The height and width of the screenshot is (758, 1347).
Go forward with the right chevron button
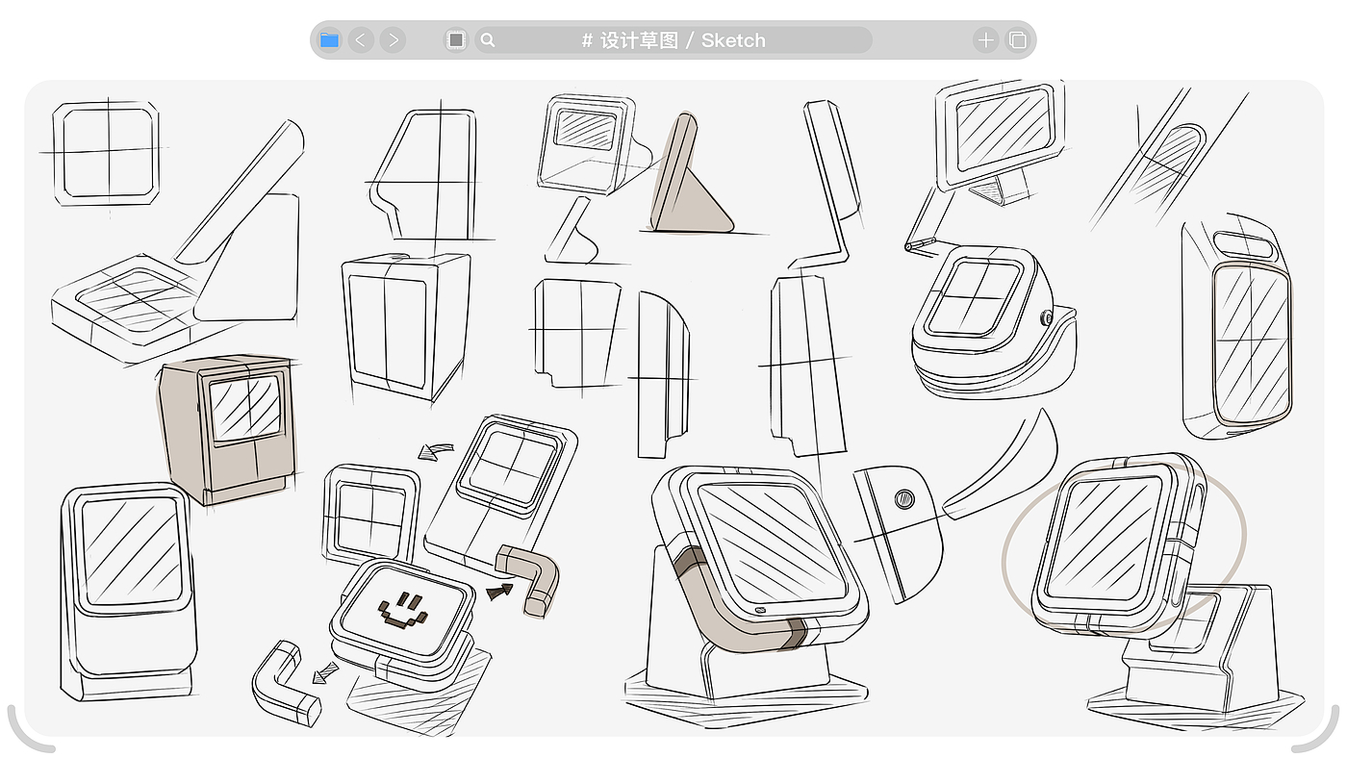pos(392,40)
